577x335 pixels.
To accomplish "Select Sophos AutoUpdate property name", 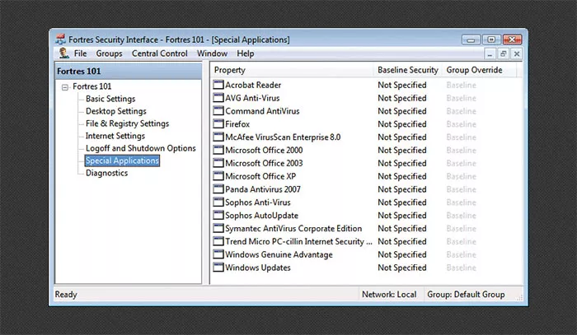I will [261, 216].
